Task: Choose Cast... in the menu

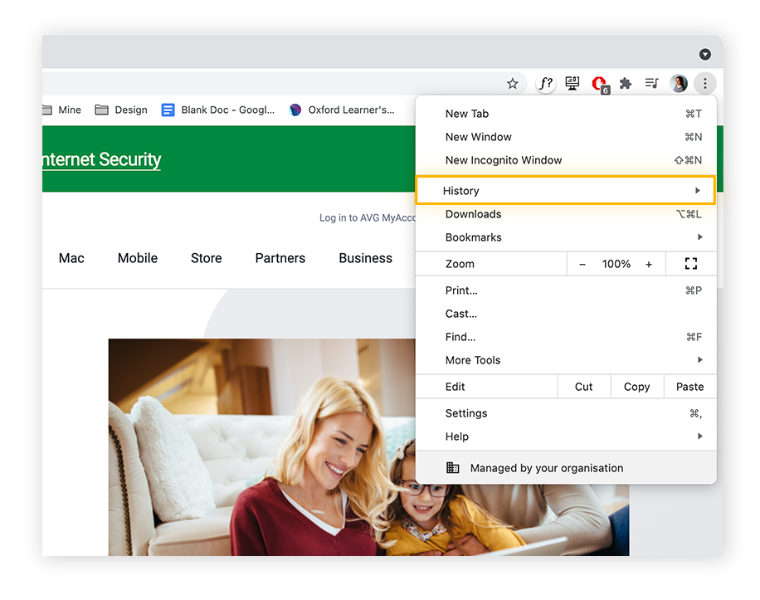Action: click(566, 314)
